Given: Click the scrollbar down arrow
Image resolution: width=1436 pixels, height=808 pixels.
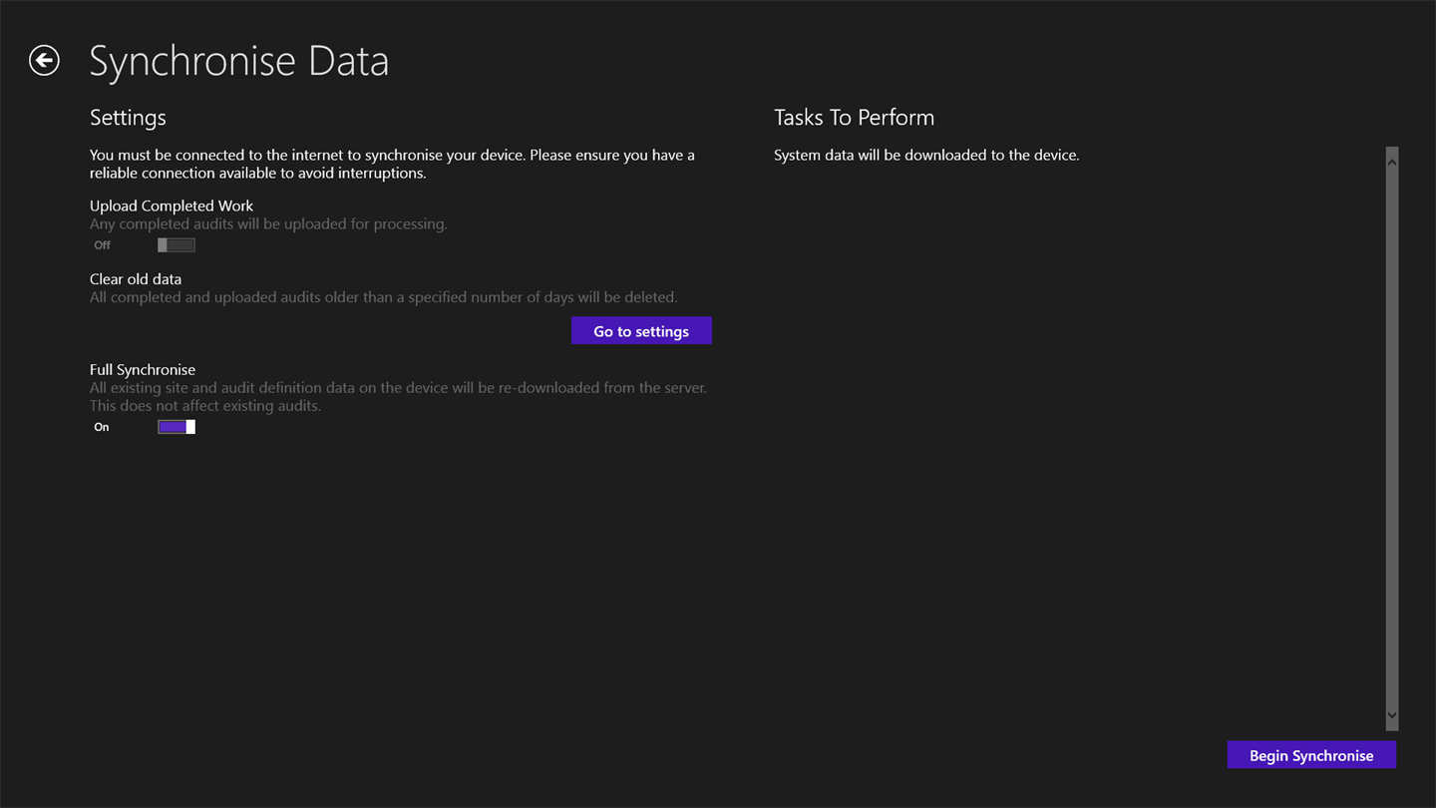Looking at the screenshot, I should click(1392, 715).
